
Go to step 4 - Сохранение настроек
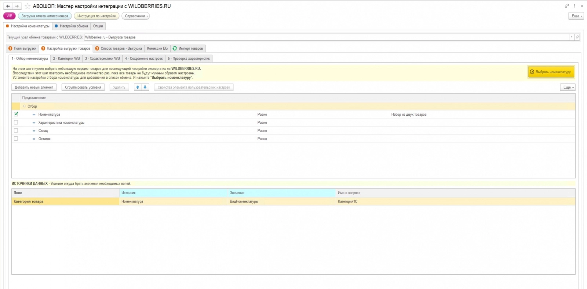click(x=144, y=59)
